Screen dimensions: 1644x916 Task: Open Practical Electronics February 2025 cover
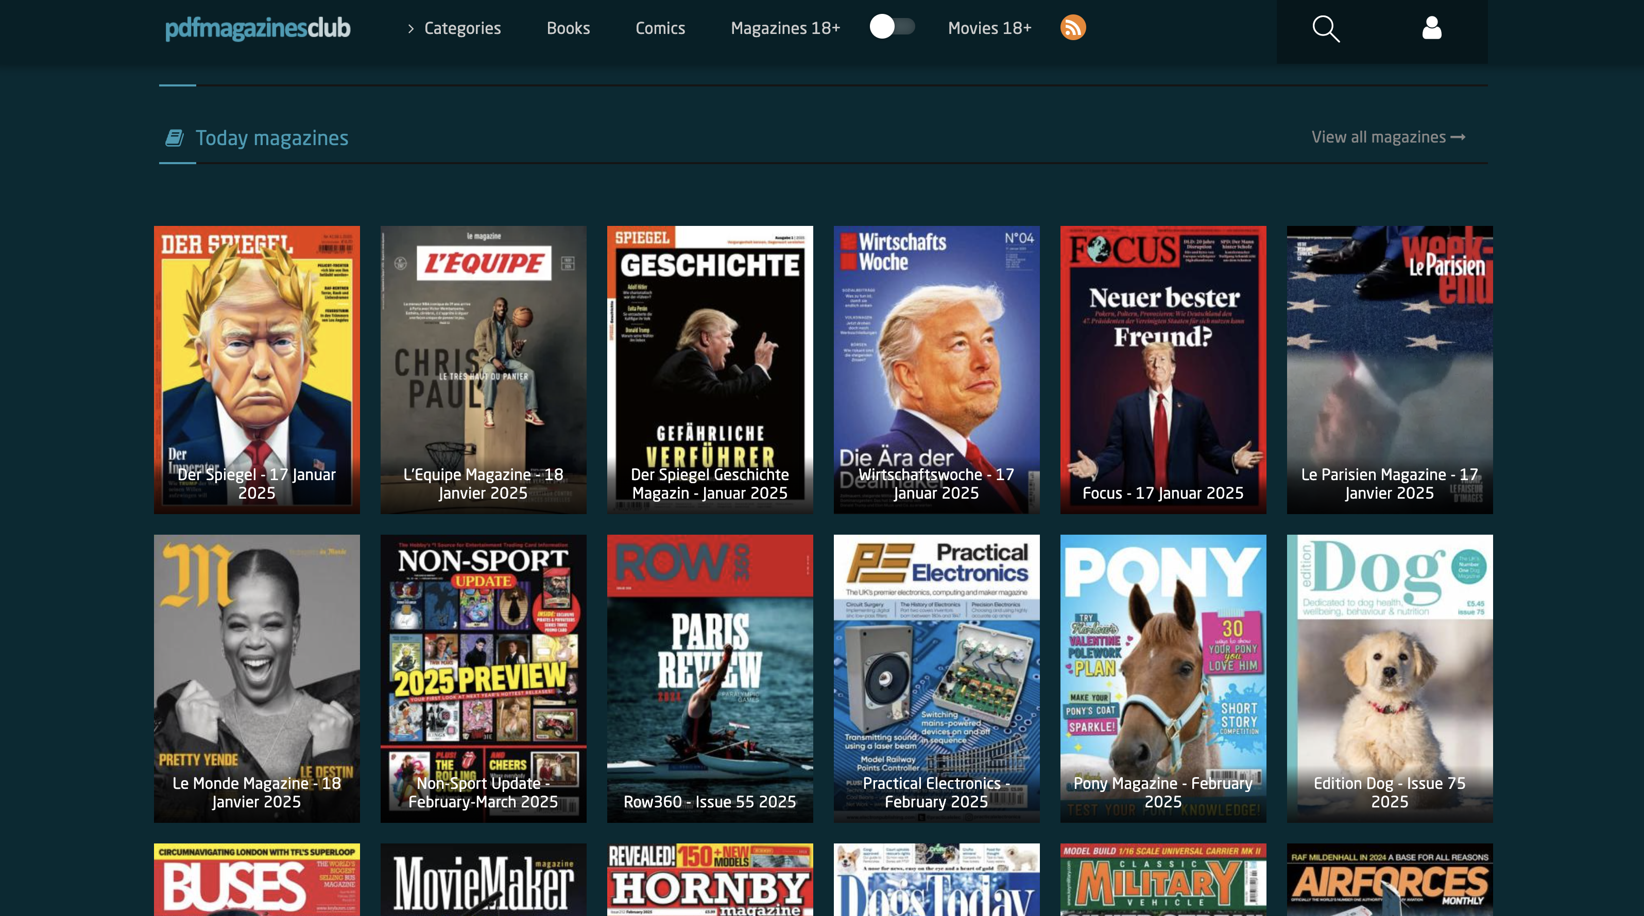pos(936,679)
